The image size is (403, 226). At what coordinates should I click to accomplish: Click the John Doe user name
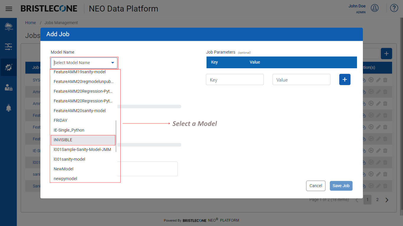click(357, 6)
